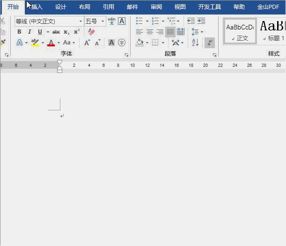Apply character border icon
The width and height of the screenshot is (286, 246).
(x=122, y=21)
